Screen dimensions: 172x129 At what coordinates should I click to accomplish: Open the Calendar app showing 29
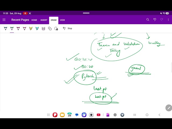pyautogui.click(x=69, y=115)
